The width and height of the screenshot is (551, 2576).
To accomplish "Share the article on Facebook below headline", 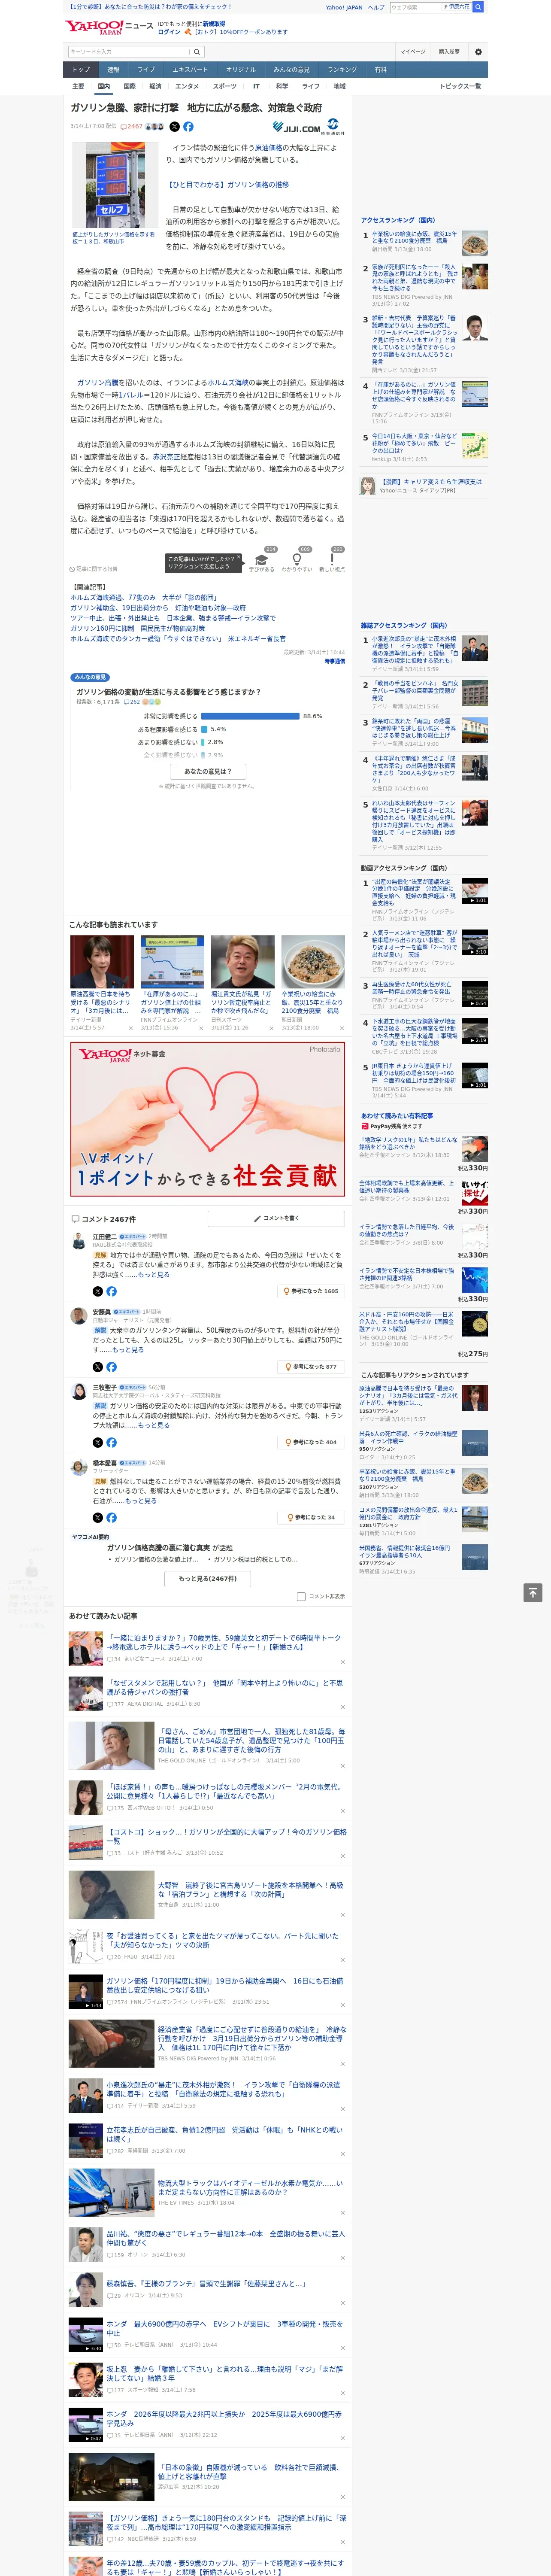I will tap(188, 127).
